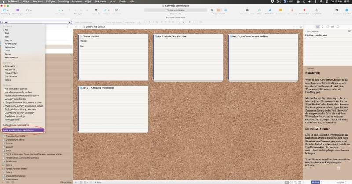Choose Suche als Sammlung speichern…
The image size is (352, 184).
pos(23,130)
